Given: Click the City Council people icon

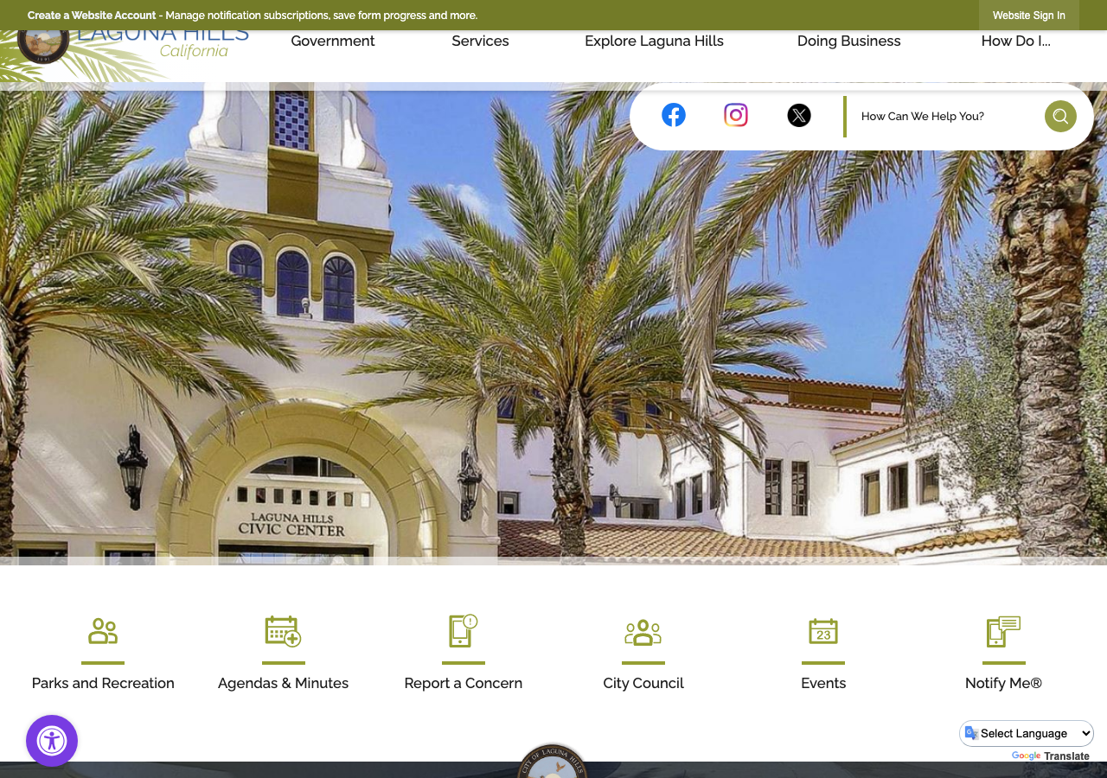Looking at the screenshot, I should tap(643, 632).
